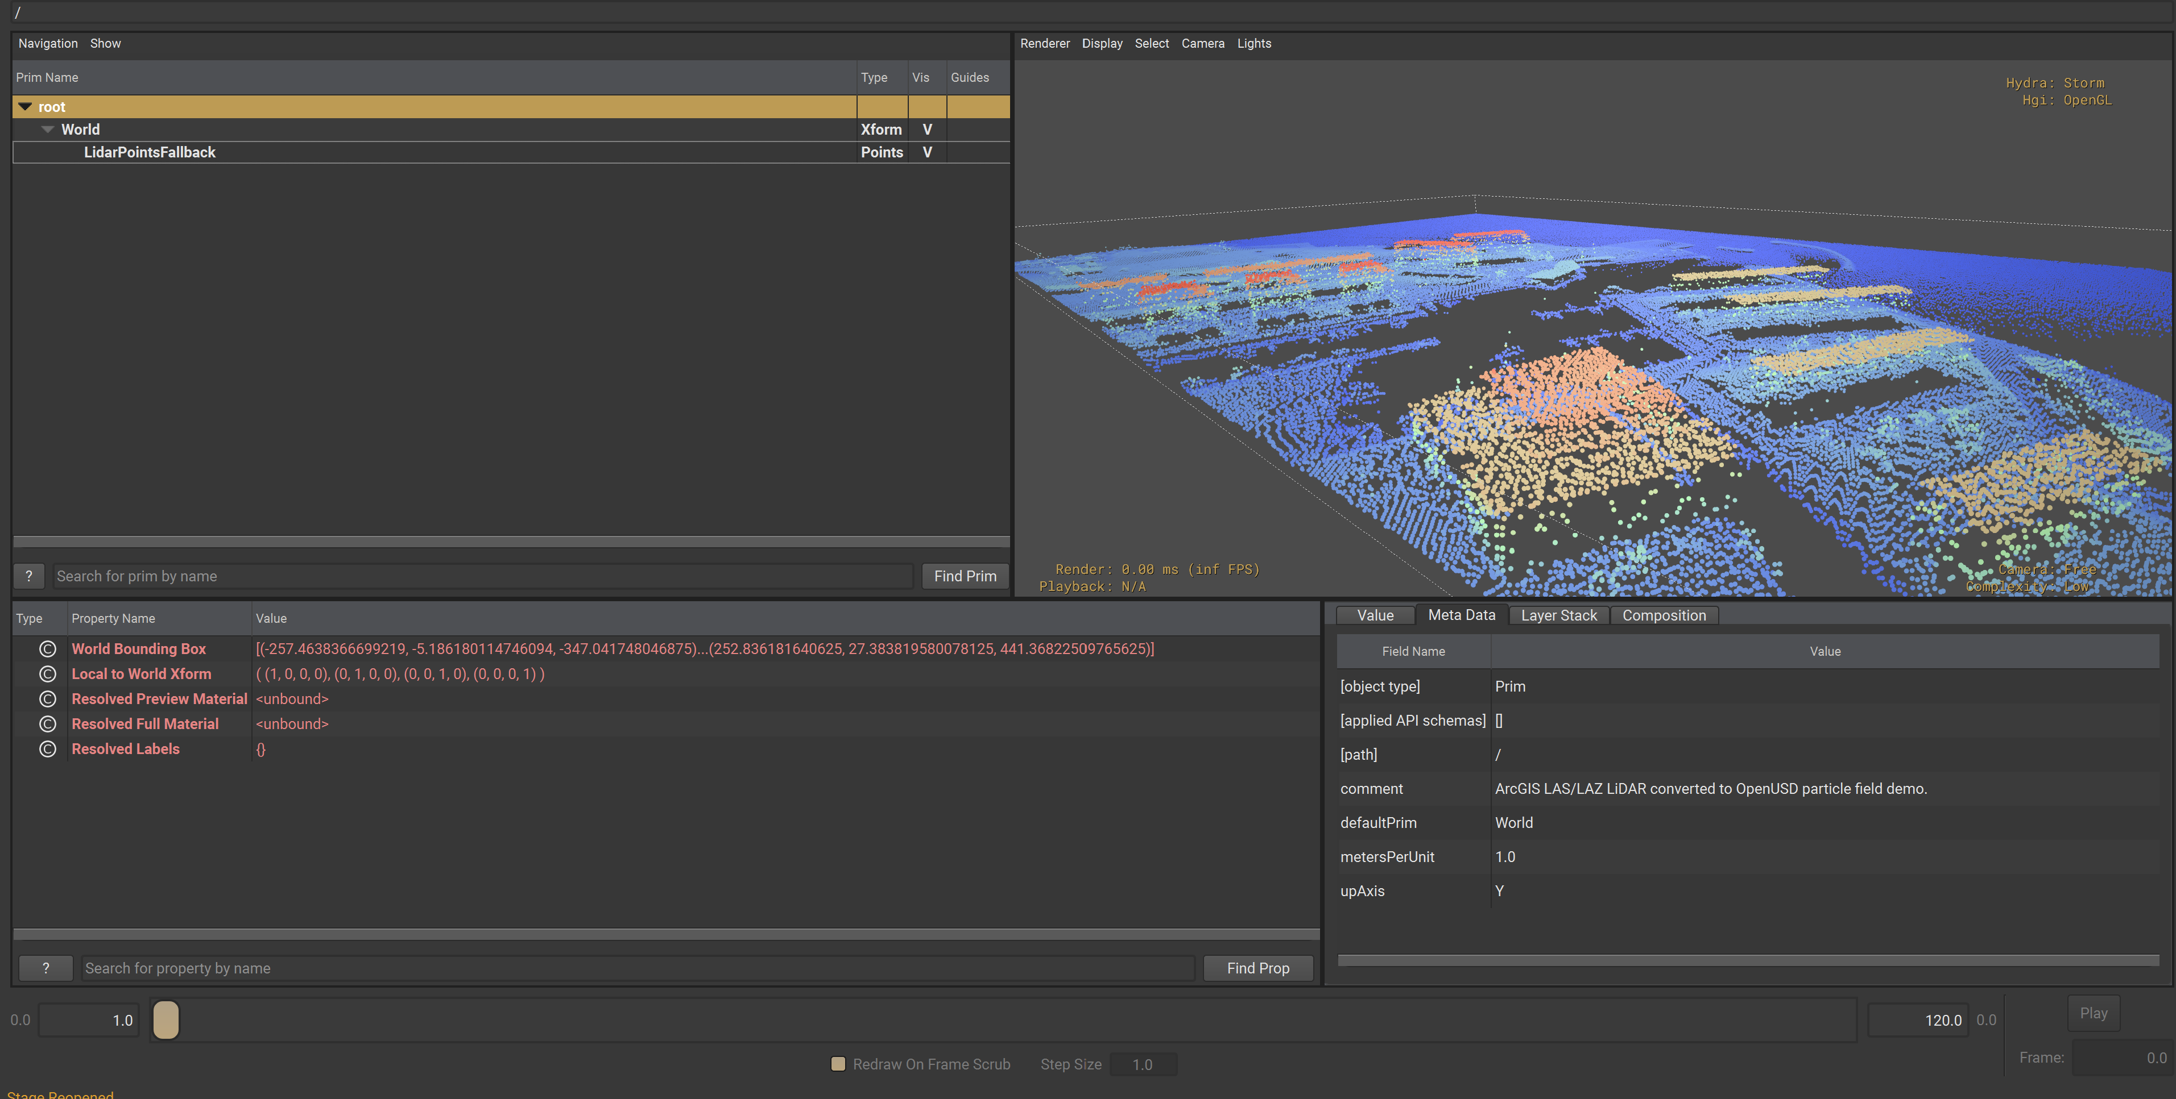2176x1099 pixels.
Task: Click the metadata panel horizontal scrollbar
Action: [x=1748, y=960]
